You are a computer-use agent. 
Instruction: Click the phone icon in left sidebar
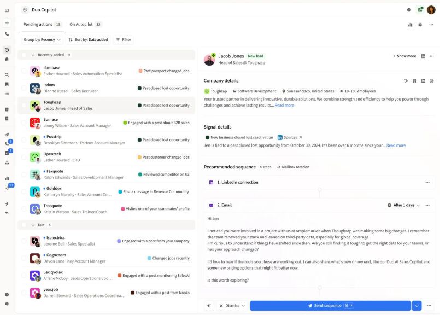point(7,34)
